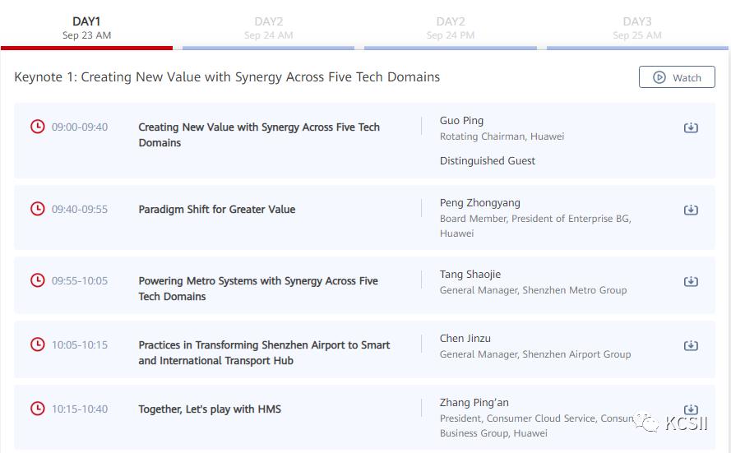Viewport: 731px width, 453px height.
Task: Open 'Practices in Transforming Shenzhen Airport' session
Action: coord(264,353)
